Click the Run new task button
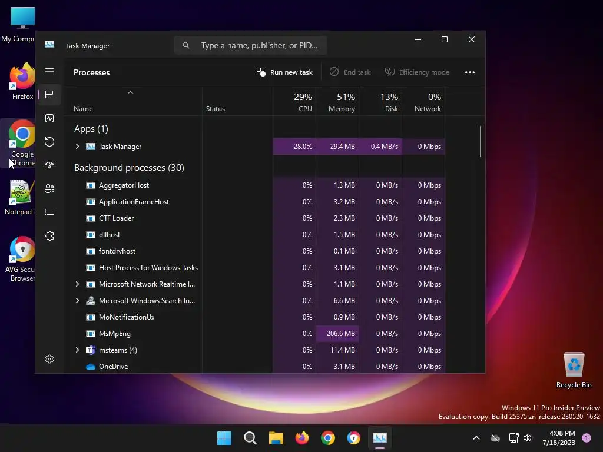This screenshot has width=603, height=452. pos(284,72)
